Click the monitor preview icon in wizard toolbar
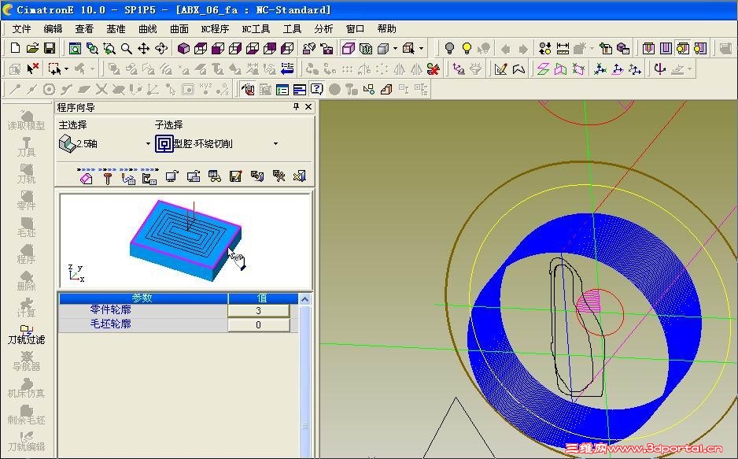Screen dimensions: 738x459 172,176
